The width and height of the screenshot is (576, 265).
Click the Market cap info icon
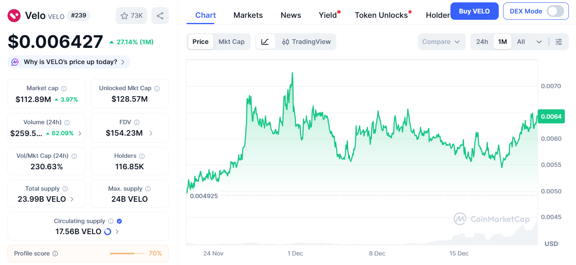pos(64,89)
